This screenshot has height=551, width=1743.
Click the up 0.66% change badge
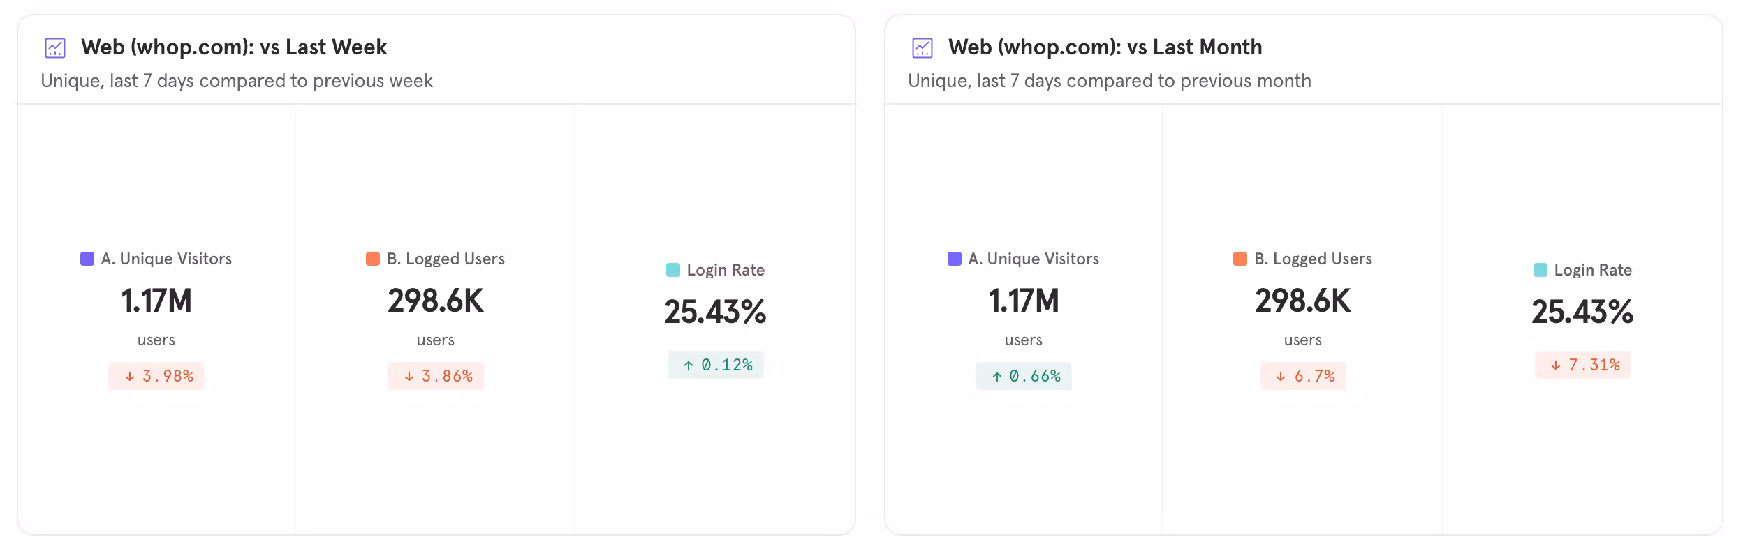1024,376
